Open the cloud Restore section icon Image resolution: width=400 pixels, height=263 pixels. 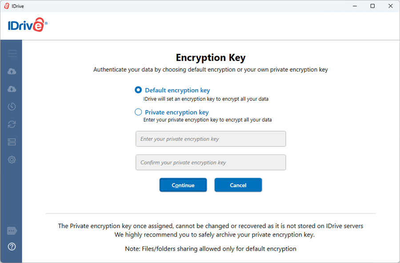coord(12,89)
